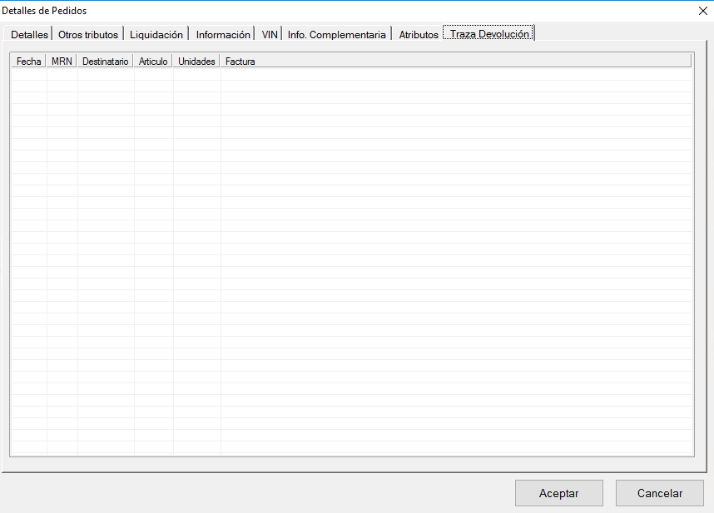The height and width of the screenshot is (513, 714).
Task: Select the Liquidación tab
Action: coord(156,35)
